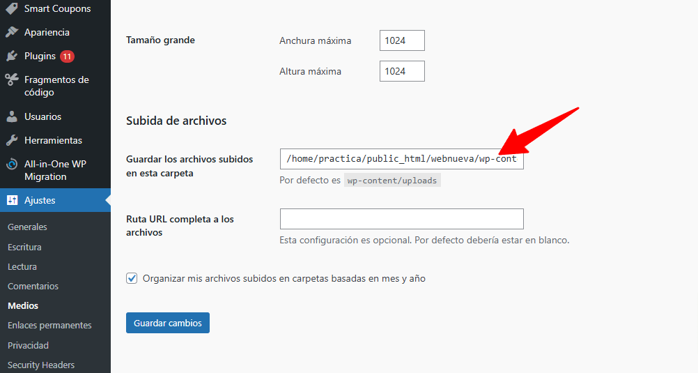This screenshot has width=698, height=373.
Task: Click the Esta configuración es opcional description
Action: coord(424,241)
